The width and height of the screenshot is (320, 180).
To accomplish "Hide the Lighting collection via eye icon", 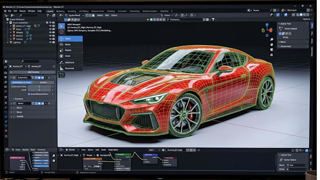I will [50, 42].
